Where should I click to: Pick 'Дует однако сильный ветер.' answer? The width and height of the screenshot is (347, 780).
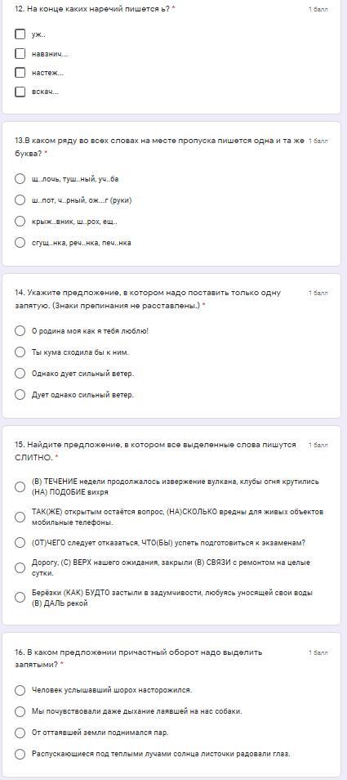[x=20, y=394]
